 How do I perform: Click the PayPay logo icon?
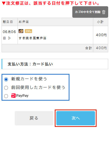[x=13, y=96]
